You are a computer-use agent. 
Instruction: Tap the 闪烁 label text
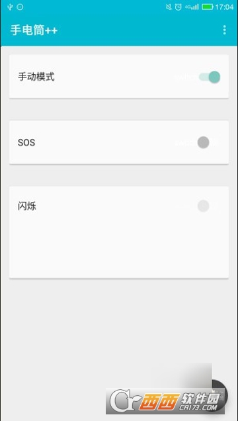[27, 207]
